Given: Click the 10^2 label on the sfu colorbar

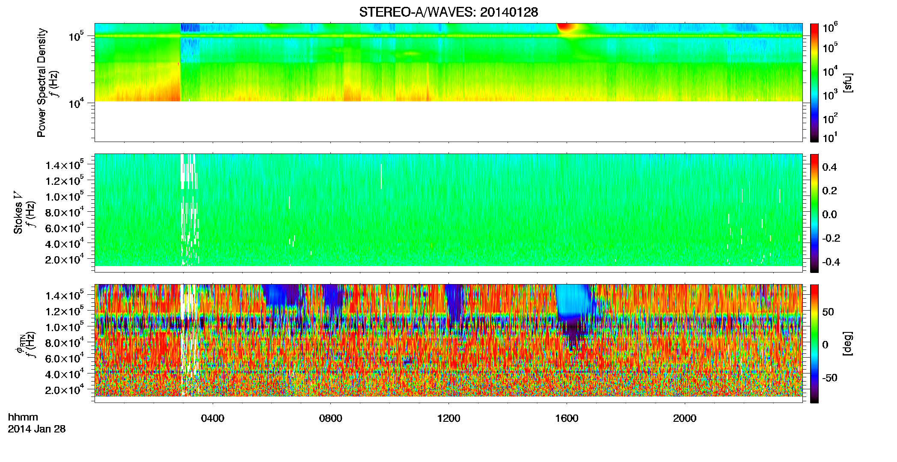Looking at the screenshot, I should click(x=830, y=118).
